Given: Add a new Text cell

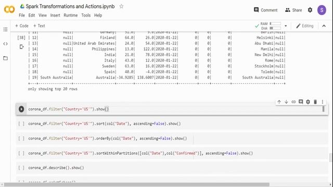Looking at the screenshot, I should pos(39,25).
